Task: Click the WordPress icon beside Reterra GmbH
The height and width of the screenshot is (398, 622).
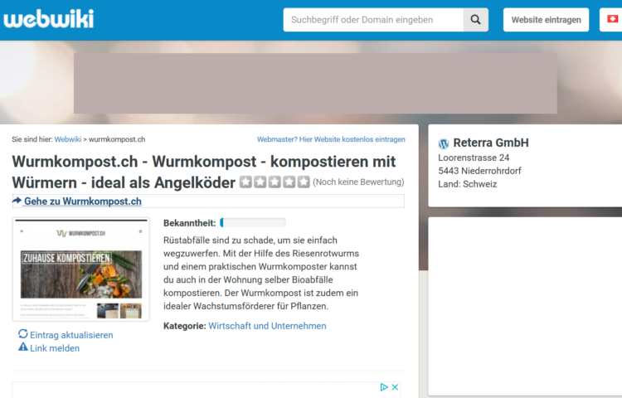Action: click(444, 143)
